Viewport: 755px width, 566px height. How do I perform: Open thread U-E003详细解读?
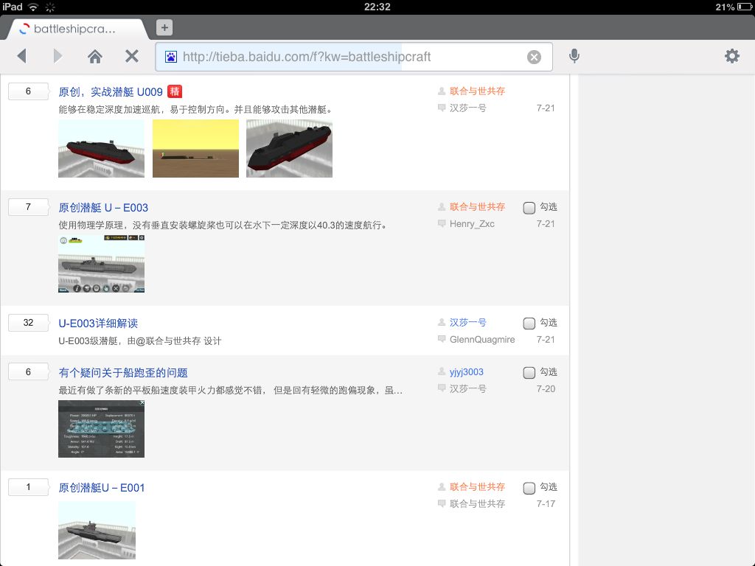[98, 323]
